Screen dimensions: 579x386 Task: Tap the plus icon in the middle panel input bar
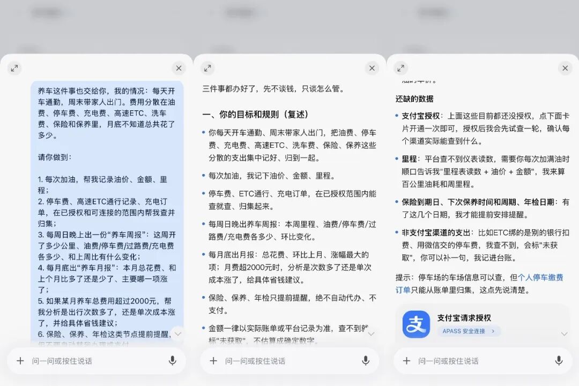(x=213, y=360)
